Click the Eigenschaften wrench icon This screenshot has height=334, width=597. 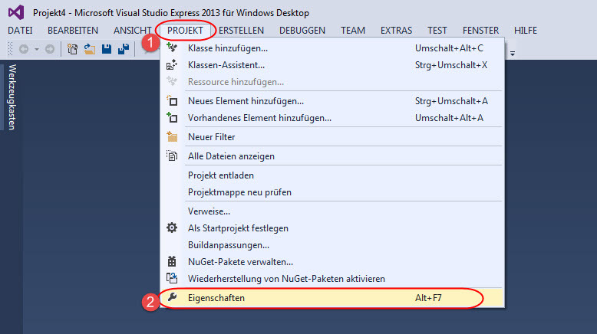[x=172, y=297]
